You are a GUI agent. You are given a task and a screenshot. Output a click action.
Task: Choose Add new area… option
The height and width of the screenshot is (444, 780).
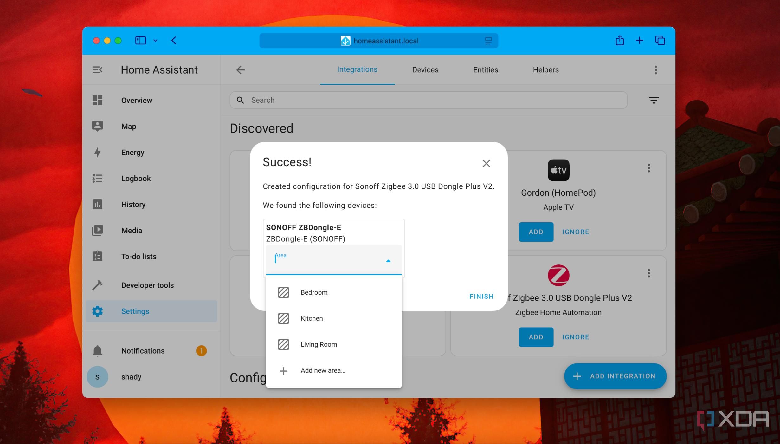(334, 370)
